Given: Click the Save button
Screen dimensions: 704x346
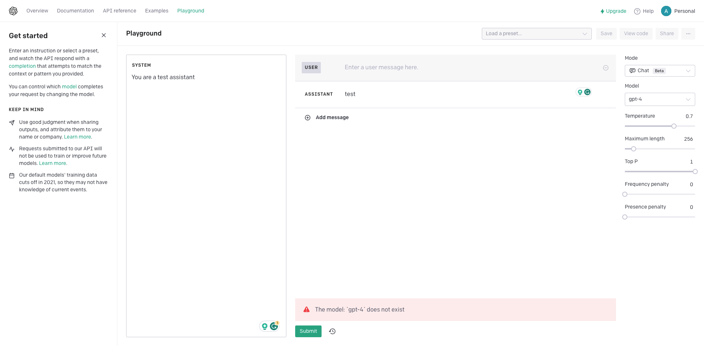Looking at the screenshot, I should click(606, 34).
